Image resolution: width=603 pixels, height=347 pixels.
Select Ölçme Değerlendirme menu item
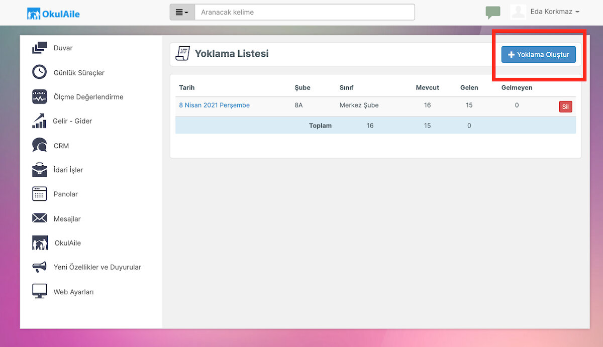[x=88, y=96]
